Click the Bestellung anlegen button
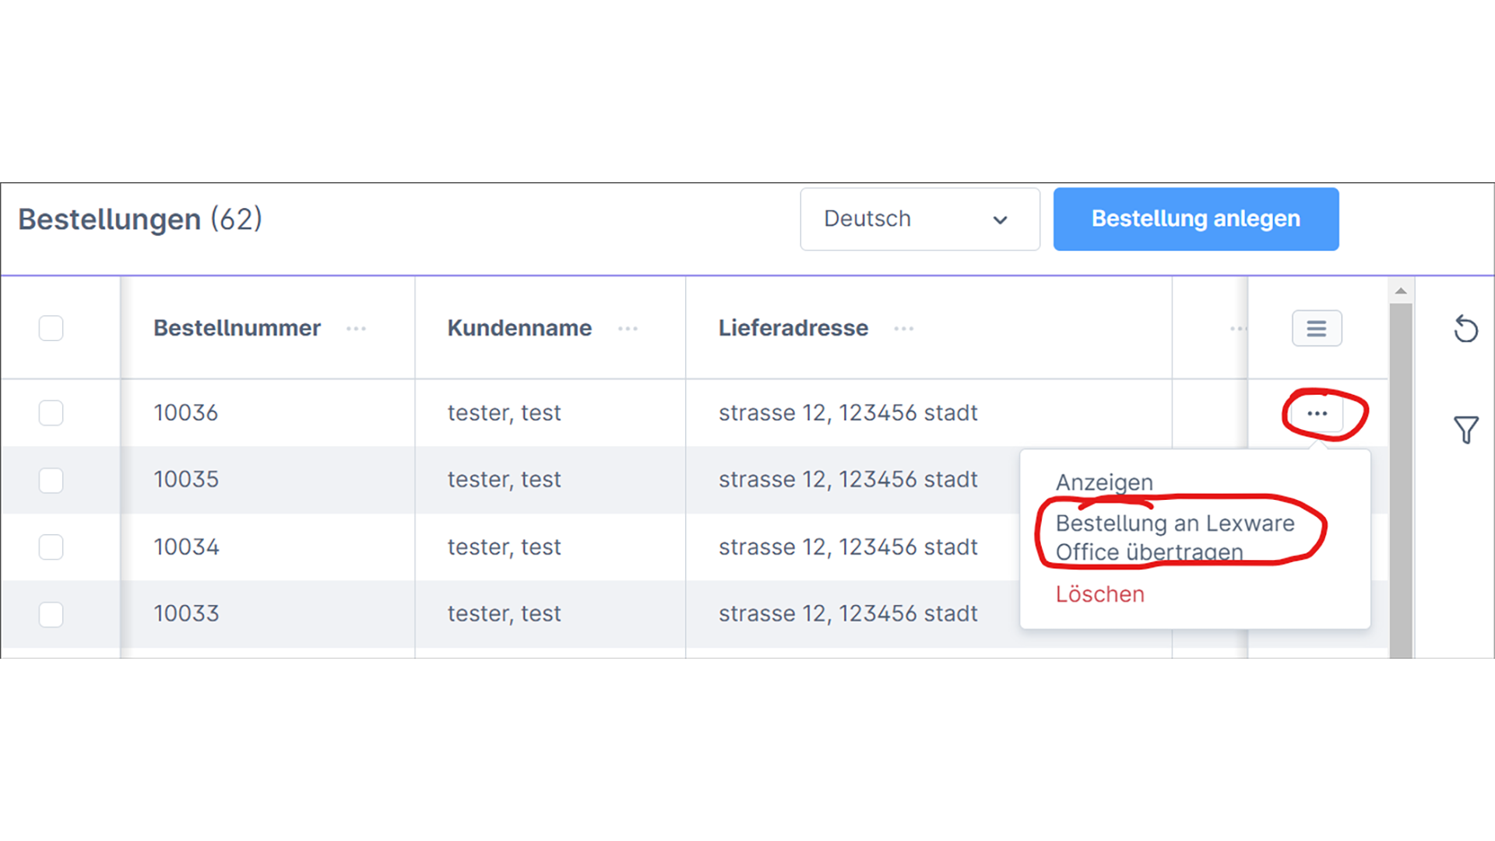 coord(1196,219)
